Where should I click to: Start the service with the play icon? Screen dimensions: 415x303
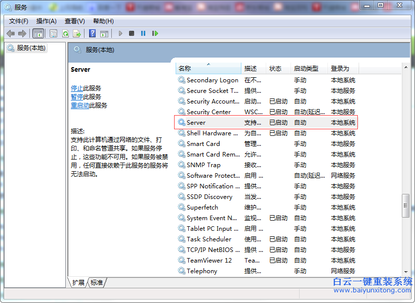120,33
